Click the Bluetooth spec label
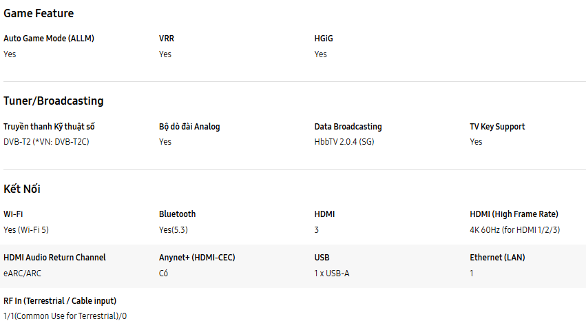Screen dimensions: 586x330 [x=177, y=214]
